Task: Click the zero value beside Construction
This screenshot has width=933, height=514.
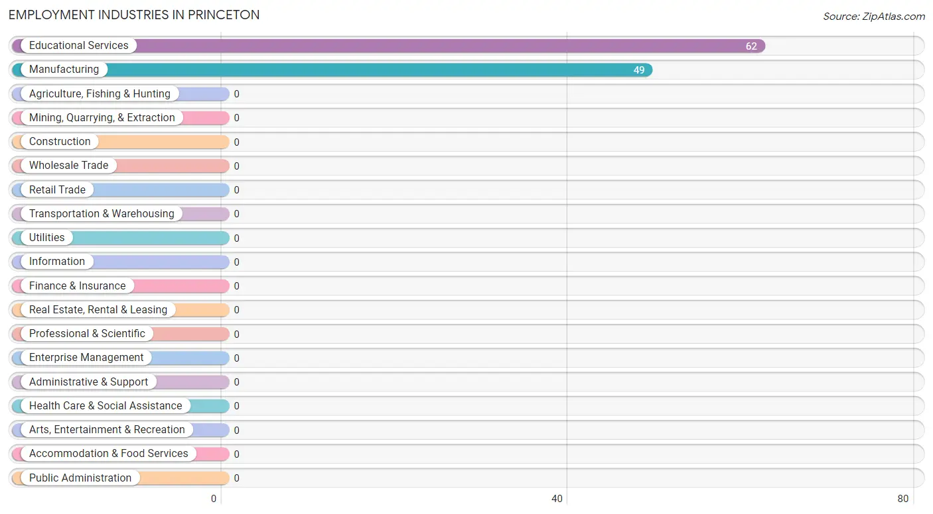Action: tap(236, 142)
